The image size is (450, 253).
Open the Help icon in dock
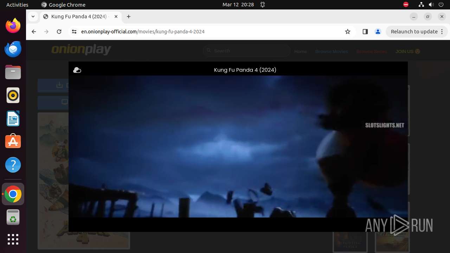[x=13, y=165]
